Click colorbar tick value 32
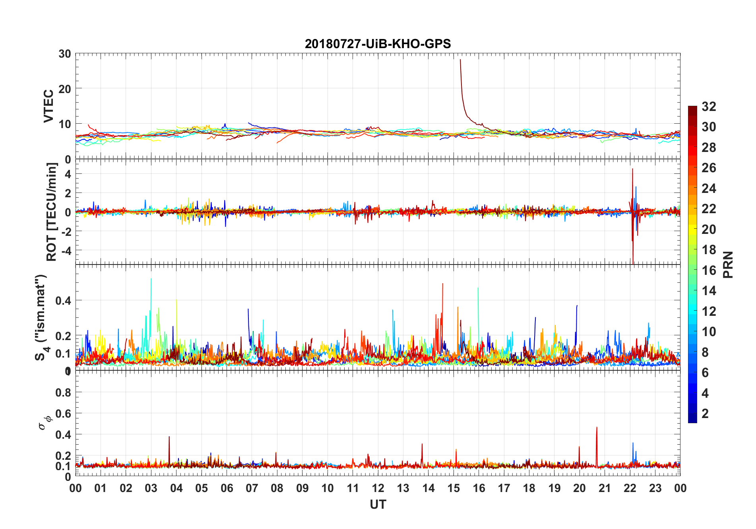Image resolution: width=756 pixels, height=529 pixels. point(709,107)
